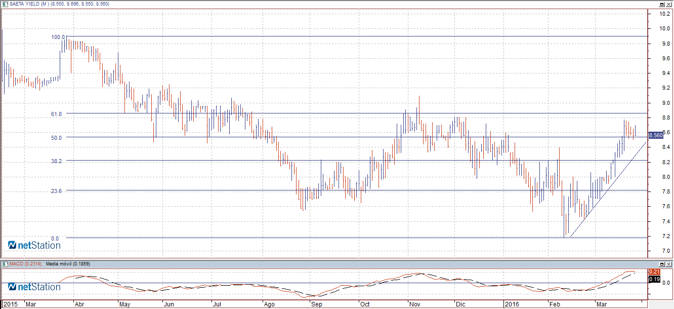Click the 50.0 Fibonacci level label
This screenshot has width=674, height=309.
click(x=56, y=137)
